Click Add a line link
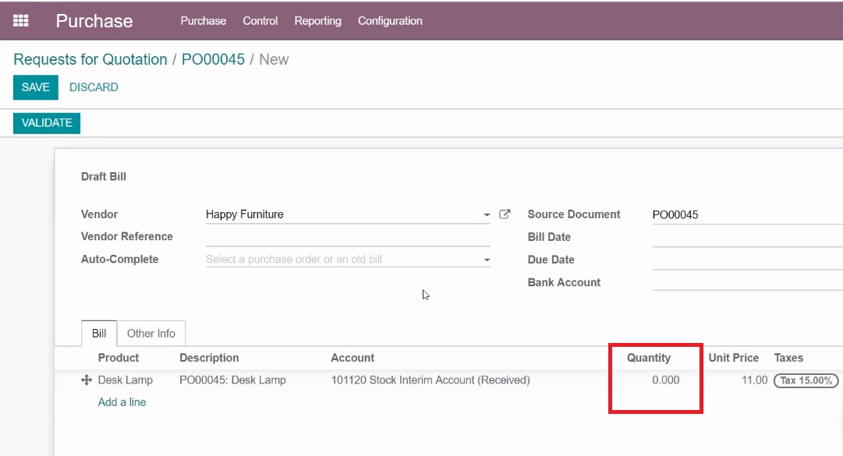This screenshot has height=456, width=843. [122, 402]
